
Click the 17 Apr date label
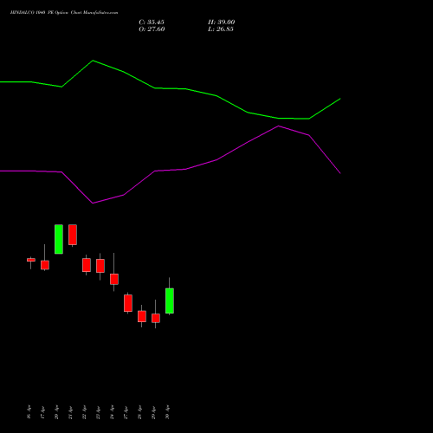point(42,412)
